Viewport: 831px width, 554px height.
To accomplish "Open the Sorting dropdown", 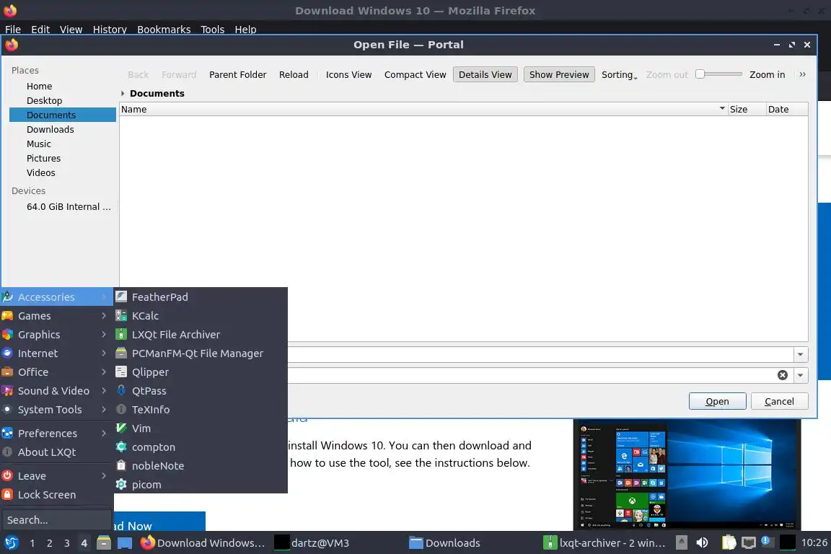I will (619, 75).
